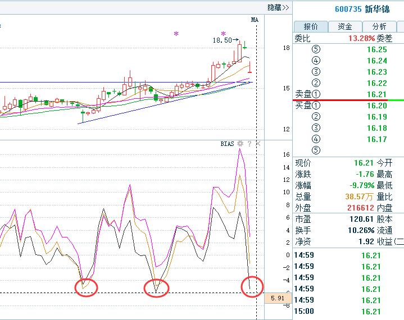Click the right purple asterisk marker

tap(223, 34)
